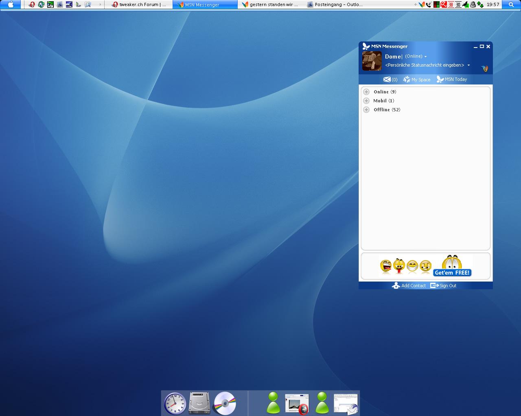Open the search magnifier in top bar
This screenshot has width=521, height=416.
(x=511, y=5)
